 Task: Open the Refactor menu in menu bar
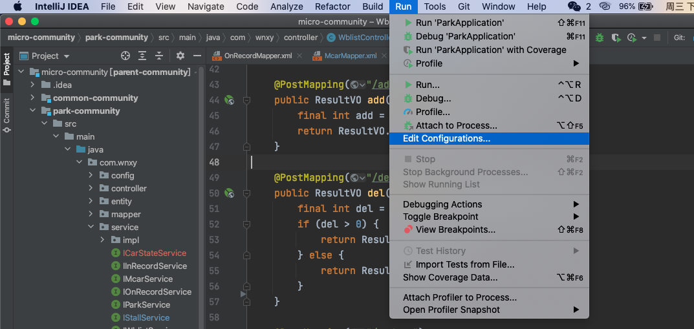pos(332,6)
